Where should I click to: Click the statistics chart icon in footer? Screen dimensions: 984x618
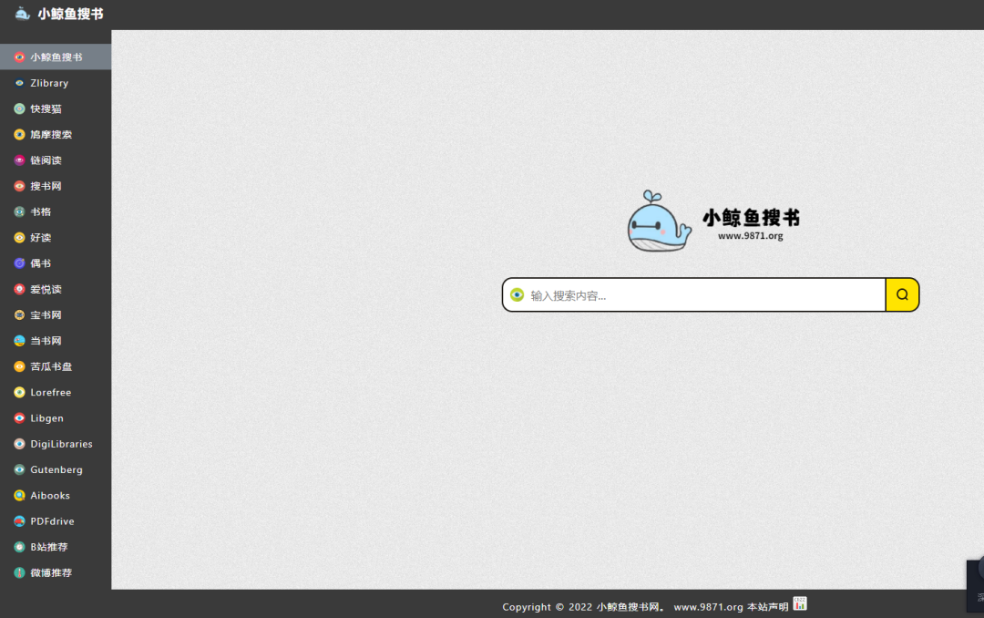tap(800, 603)
